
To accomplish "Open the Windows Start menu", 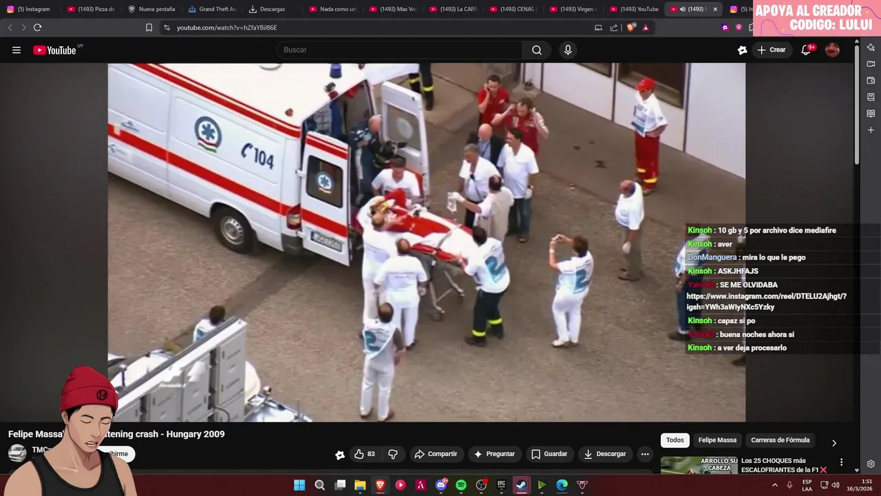I will [299, 485].
